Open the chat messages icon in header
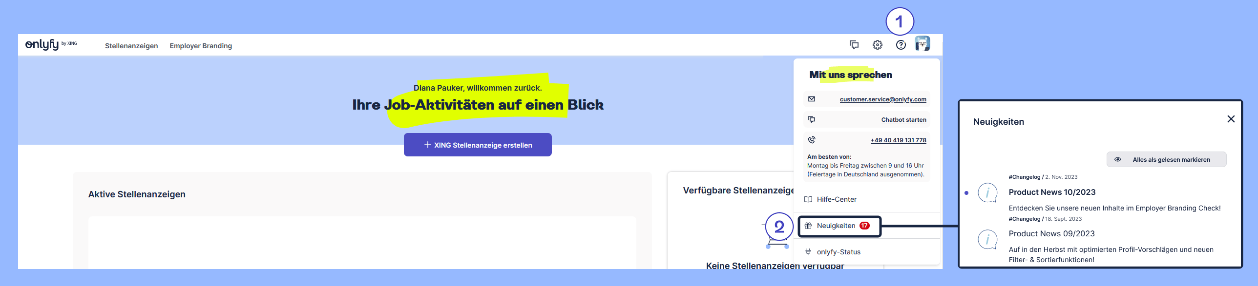 (x=854, y=45)
